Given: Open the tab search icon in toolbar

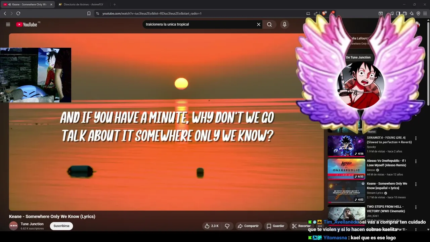Looking at the screenshot, I should coord(381,13).
